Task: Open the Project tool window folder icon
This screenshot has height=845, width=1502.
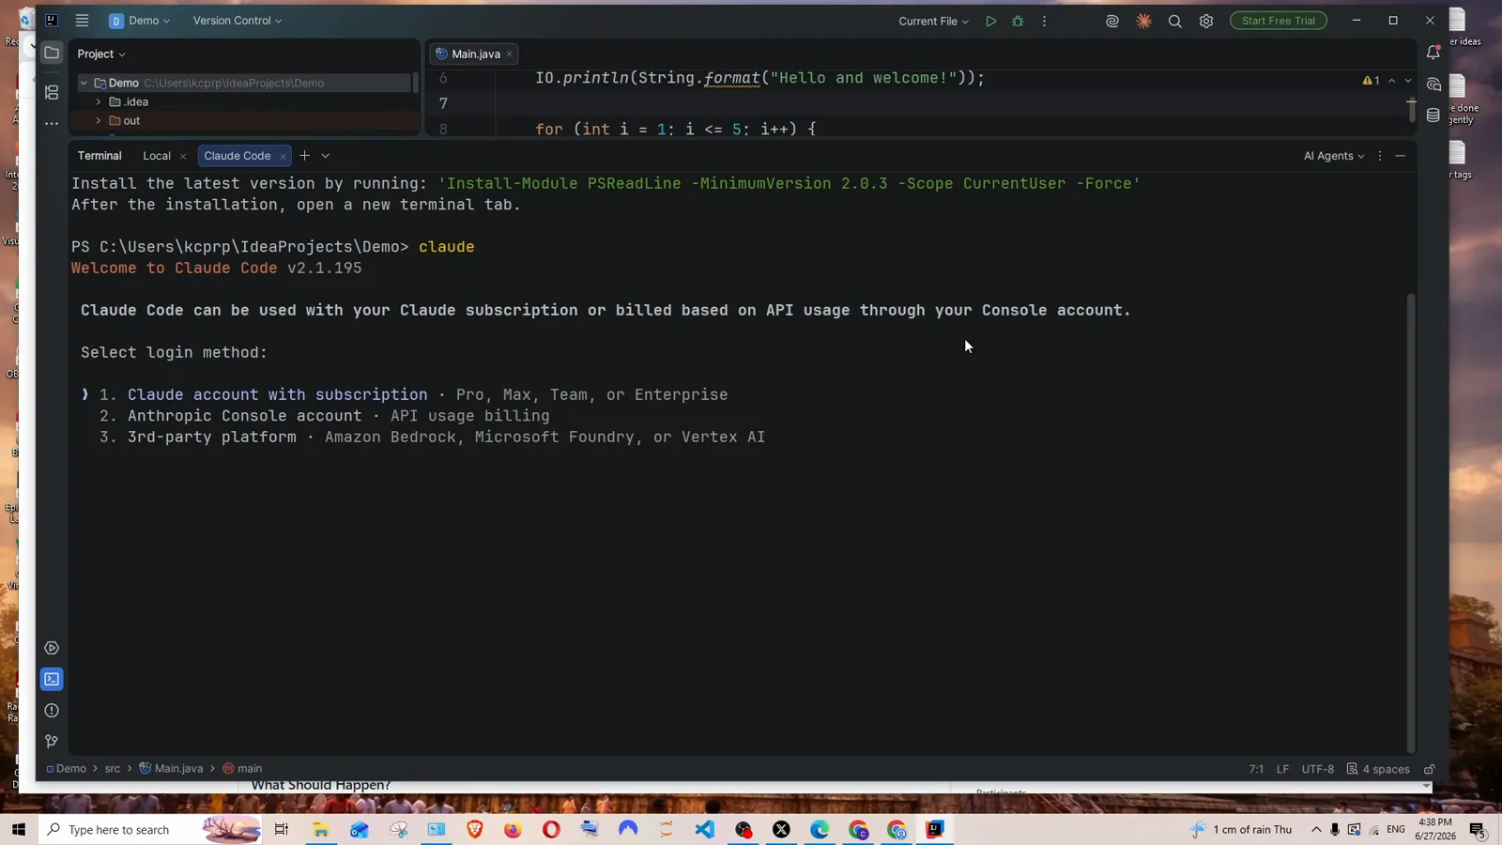Action: [x=52, y=53]
